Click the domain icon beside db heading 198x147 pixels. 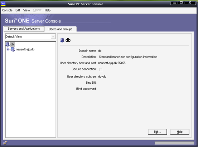click(x=62, y=40)
